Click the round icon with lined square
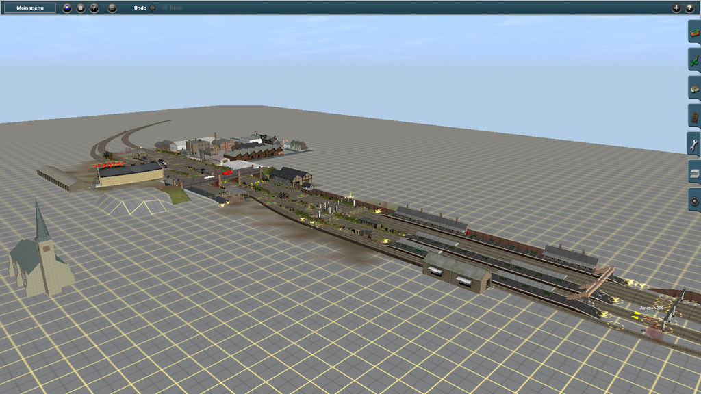Screen dimensions: 701x394 coord(112,8)
